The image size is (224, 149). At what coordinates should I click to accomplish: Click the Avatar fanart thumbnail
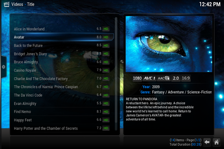tap(169, 44)
